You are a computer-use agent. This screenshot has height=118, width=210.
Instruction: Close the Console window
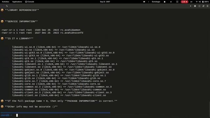(207, 6)
